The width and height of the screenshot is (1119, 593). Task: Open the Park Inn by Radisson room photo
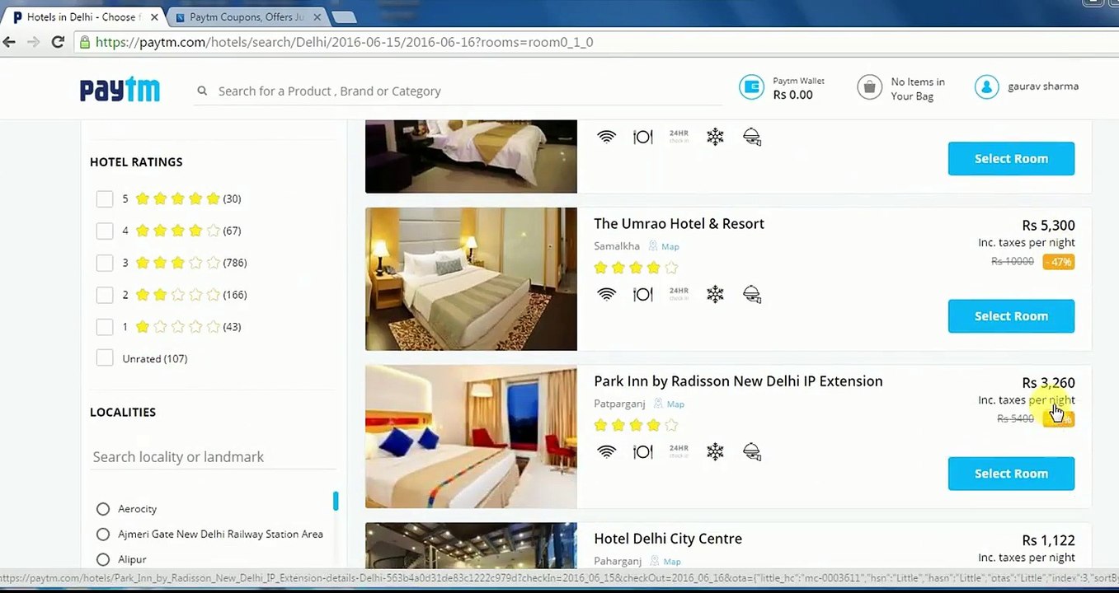click(471, 437)
